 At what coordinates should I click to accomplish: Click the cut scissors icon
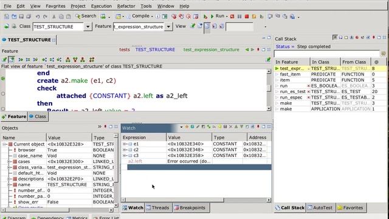(54, 16)
